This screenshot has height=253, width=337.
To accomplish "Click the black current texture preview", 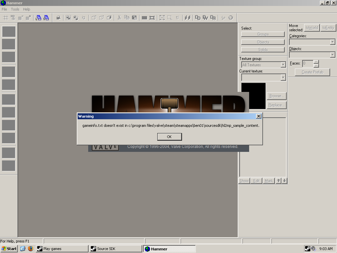I will tap(254, 96).
